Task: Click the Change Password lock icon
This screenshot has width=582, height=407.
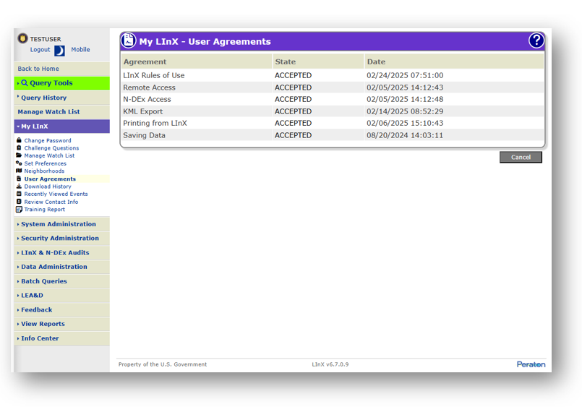Action: click(19, 140)
